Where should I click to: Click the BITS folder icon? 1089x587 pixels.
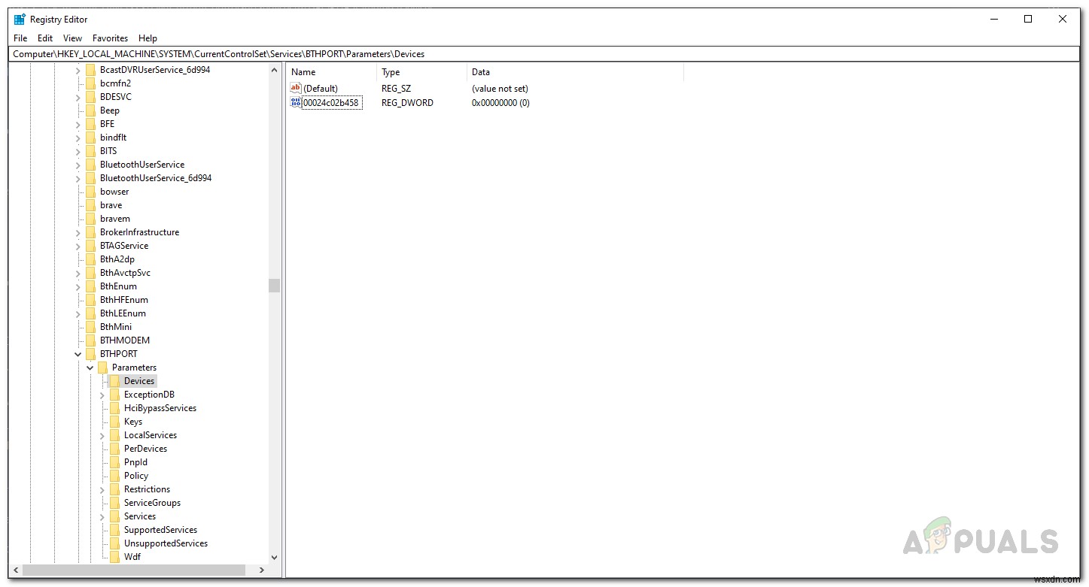(90, 151)
